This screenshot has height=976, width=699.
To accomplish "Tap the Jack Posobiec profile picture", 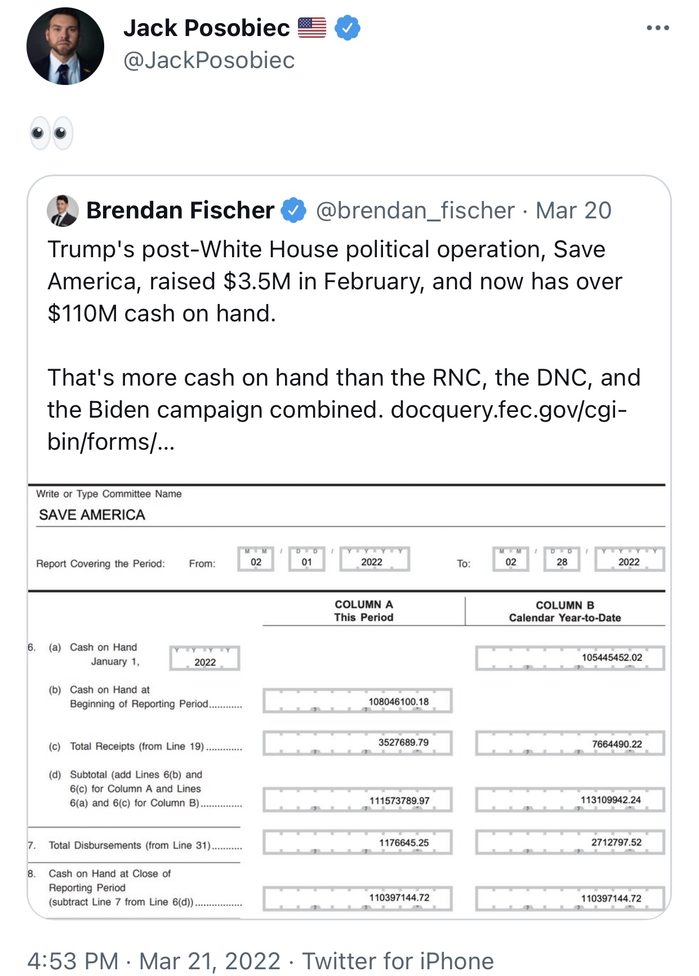I will 65,46.
